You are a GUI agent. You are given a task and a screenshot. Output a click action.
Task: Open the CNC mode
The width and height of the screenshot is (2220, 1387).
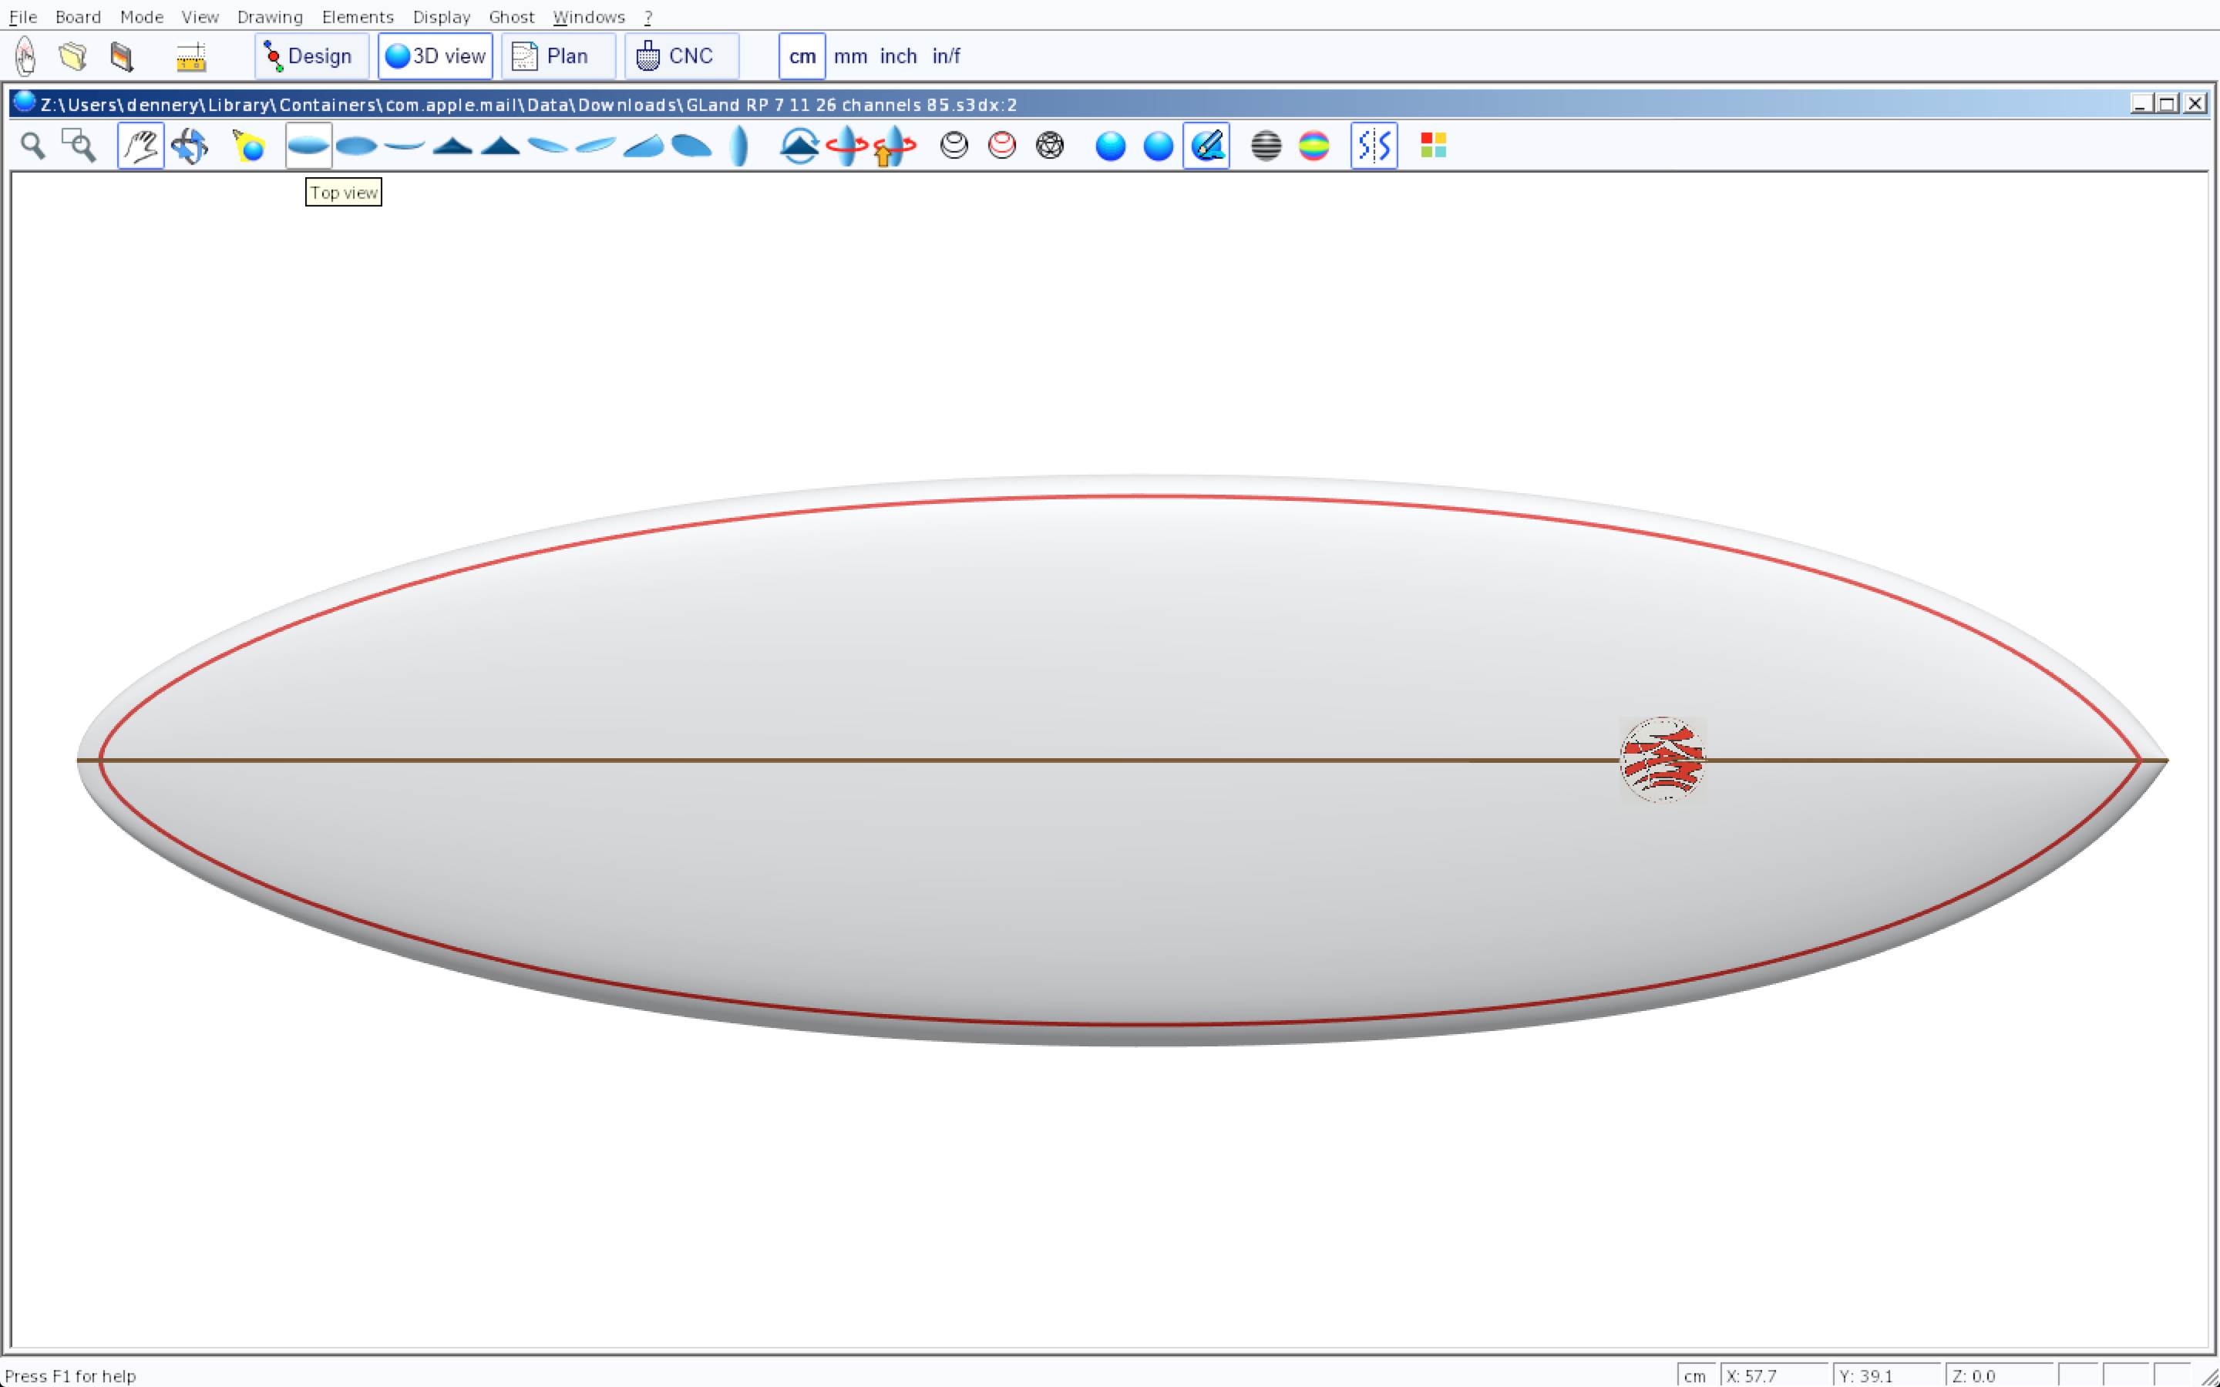pyautogui.click(x=681, y=56)
